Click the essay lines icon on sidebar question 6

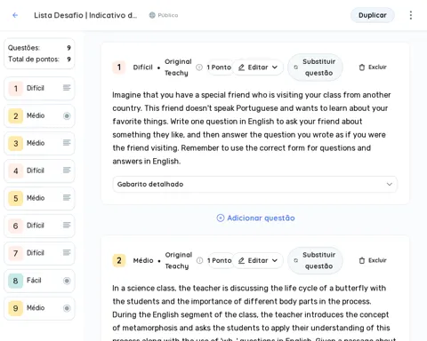coord(67,225)
